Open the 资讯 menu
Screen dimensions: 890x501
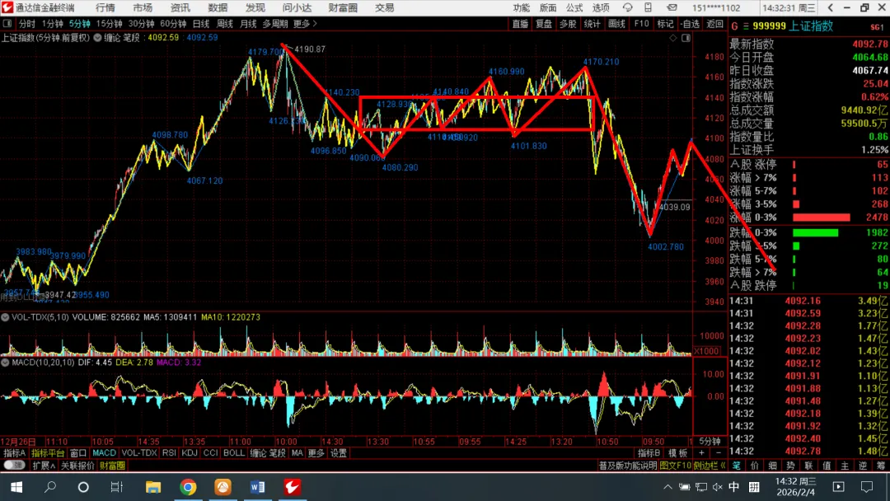(180, 7)
